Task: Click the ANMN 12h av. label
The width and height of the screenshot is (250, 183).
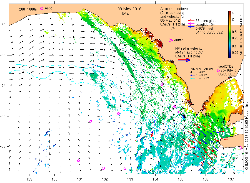Action: [x=202, y=69]
